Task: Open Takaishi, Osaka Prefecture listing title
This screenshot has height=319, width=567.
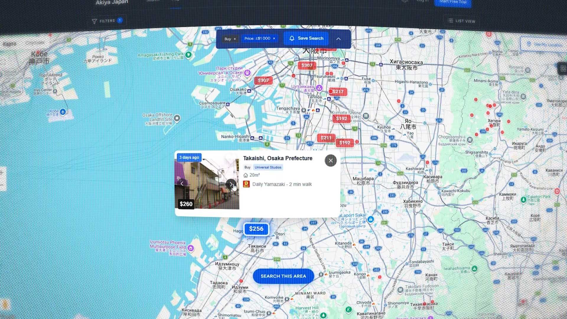Action: (278, 158)
